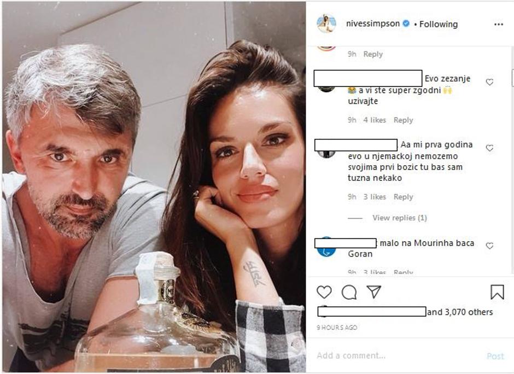The width and height of the screenshot is (514, 374).
Task: Like the 'Aa mi prva godina' comment
Action: click(x=489, y=148)
